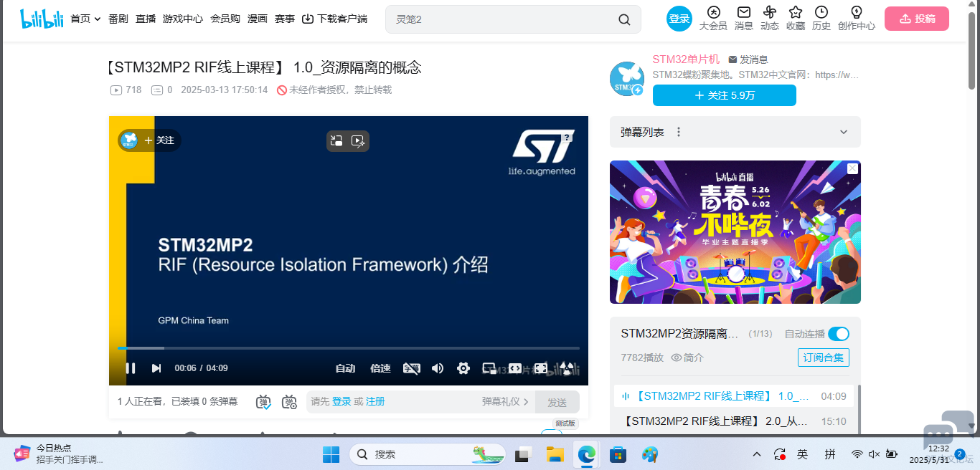Image resolution: width=980 pixels, height=470 pixels.
Task: Open the 动态 pinwheel icon
Action: tap(770, 12)
